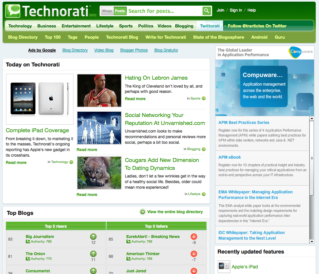Click the 'APM Best Practices Series' ad link
The width and height of the screenshot is (319, 274).
[x=244, y=123]
